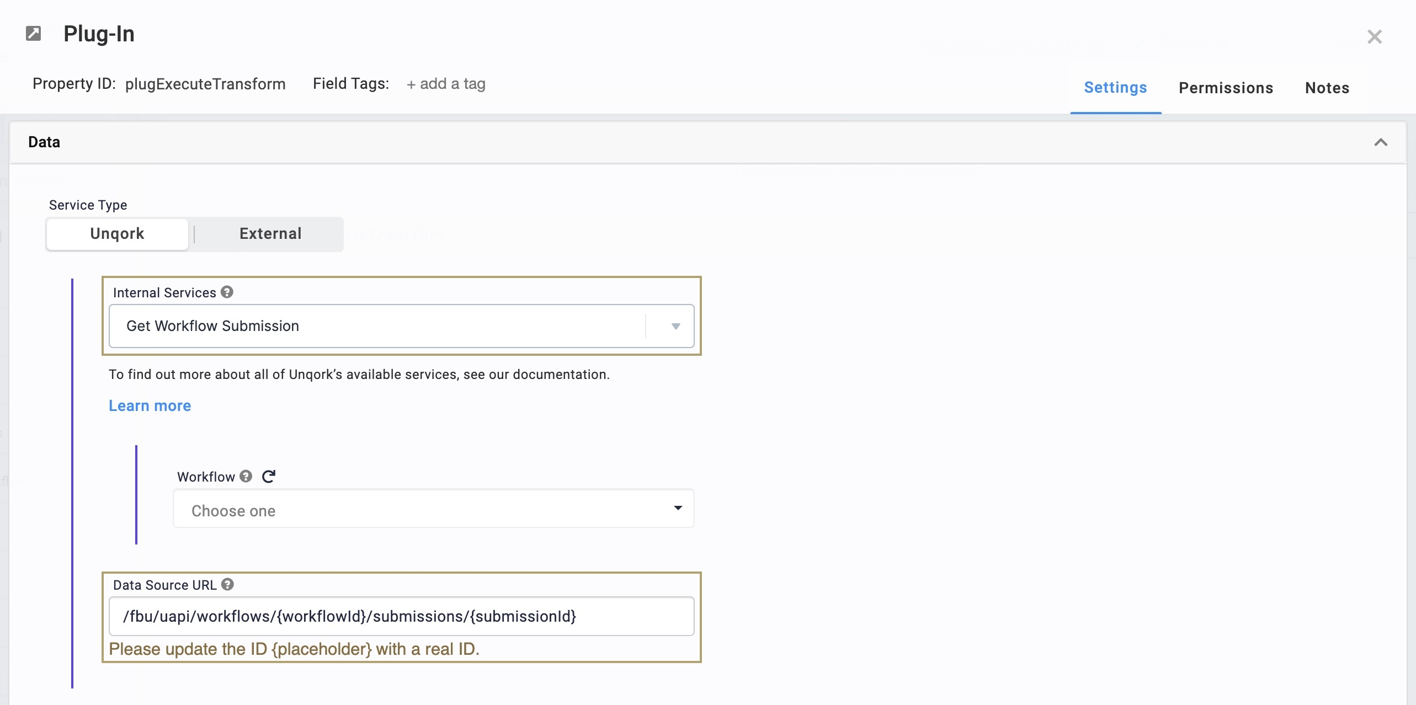1416x705 pixels.
Task: Open the Internal Services dropdown arrow
Action: coord(675,326)
